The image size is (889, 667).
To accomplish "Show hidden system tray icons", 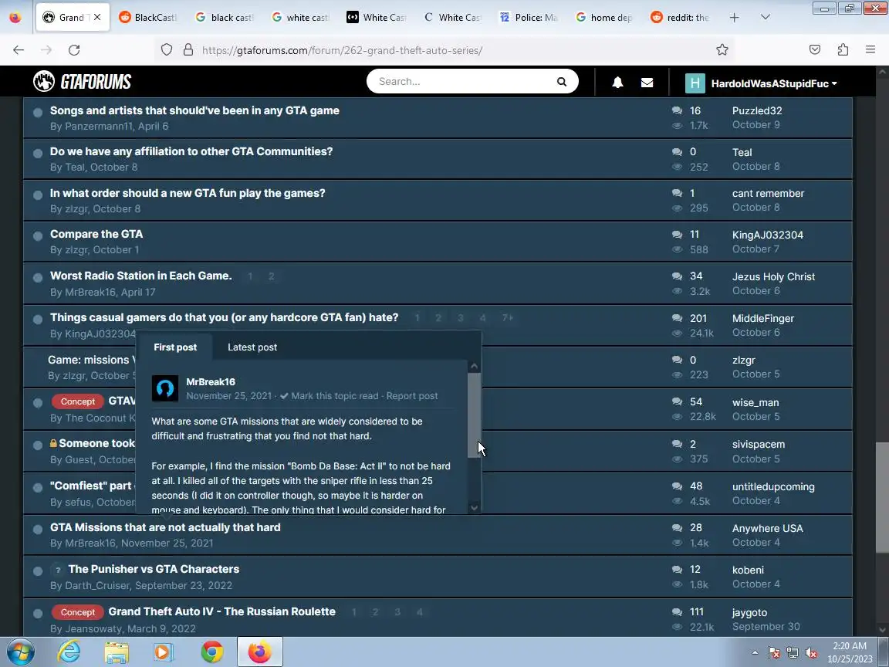I will 755,653.
